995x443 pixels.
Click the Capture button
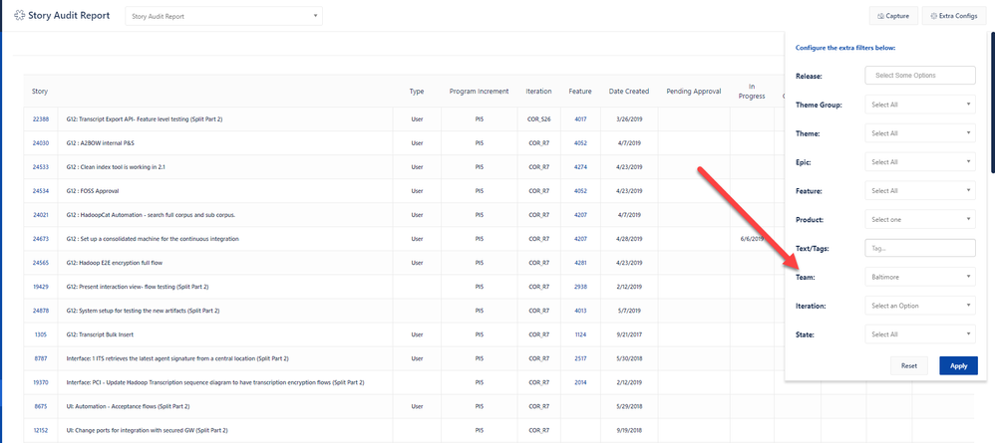point(893,16)
